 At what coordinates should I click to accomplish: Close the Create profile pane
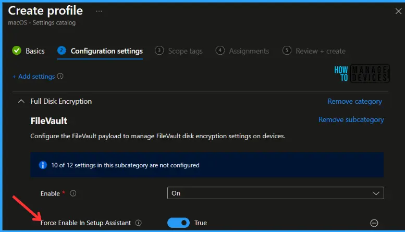tap(398, 11)
